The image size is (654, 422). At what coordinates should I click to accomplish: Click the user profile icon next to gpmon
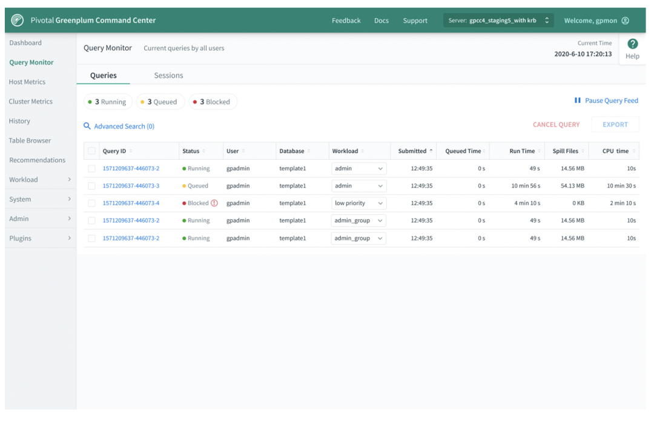[x=625, y=21]
